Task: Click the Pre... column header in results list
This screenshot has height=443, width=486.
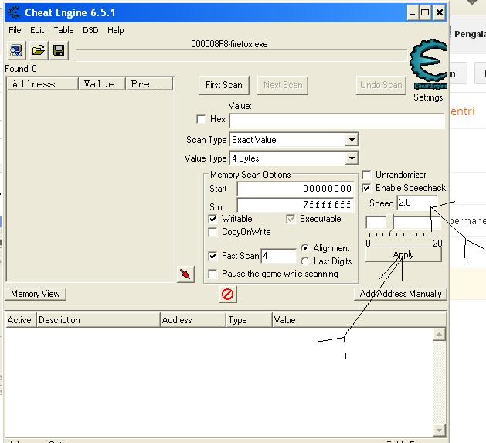Action: 149,84
